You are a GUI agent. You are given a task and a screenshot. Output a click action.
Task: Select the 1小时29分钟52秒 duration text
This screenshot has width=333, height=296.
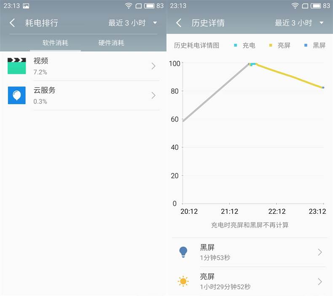(225, 287)
